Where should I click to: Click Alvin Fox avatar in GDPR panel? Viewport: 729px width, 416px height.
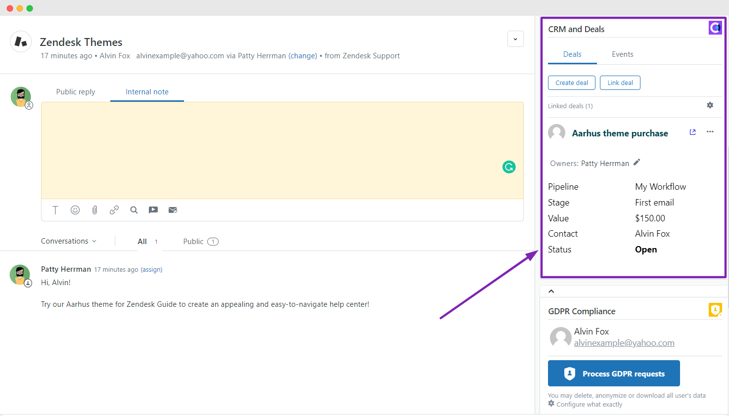coord(561,337)
